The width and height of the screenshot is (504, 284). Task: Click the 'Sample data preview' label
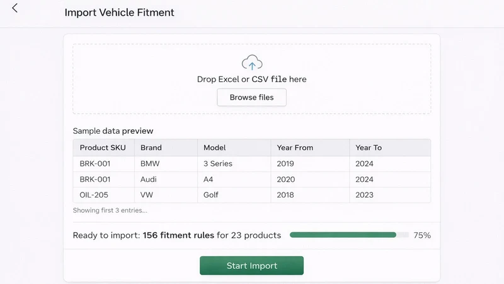(x=113, y=131)
